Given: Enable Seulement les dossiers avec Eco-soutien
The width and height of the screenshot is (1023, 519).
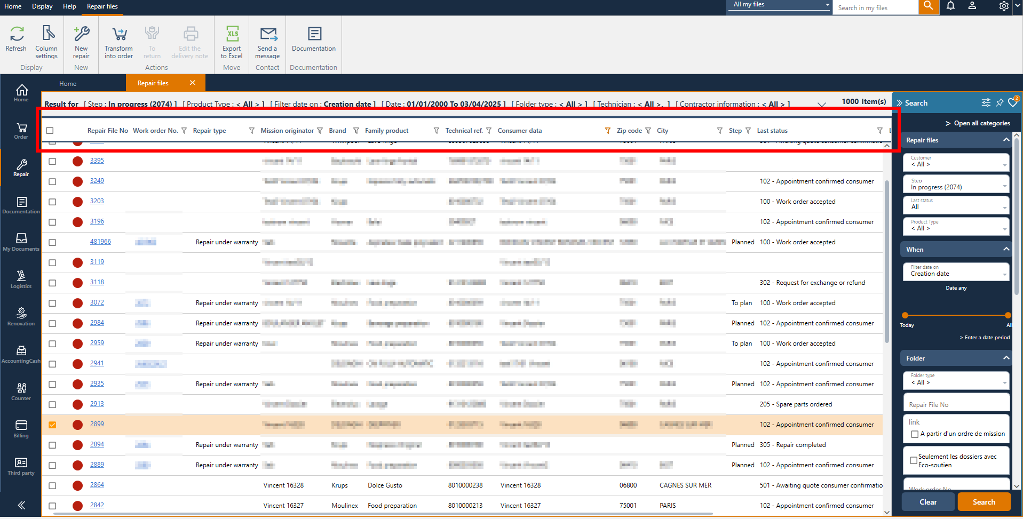Looking at the screenshot, I should tap(914, 460).
